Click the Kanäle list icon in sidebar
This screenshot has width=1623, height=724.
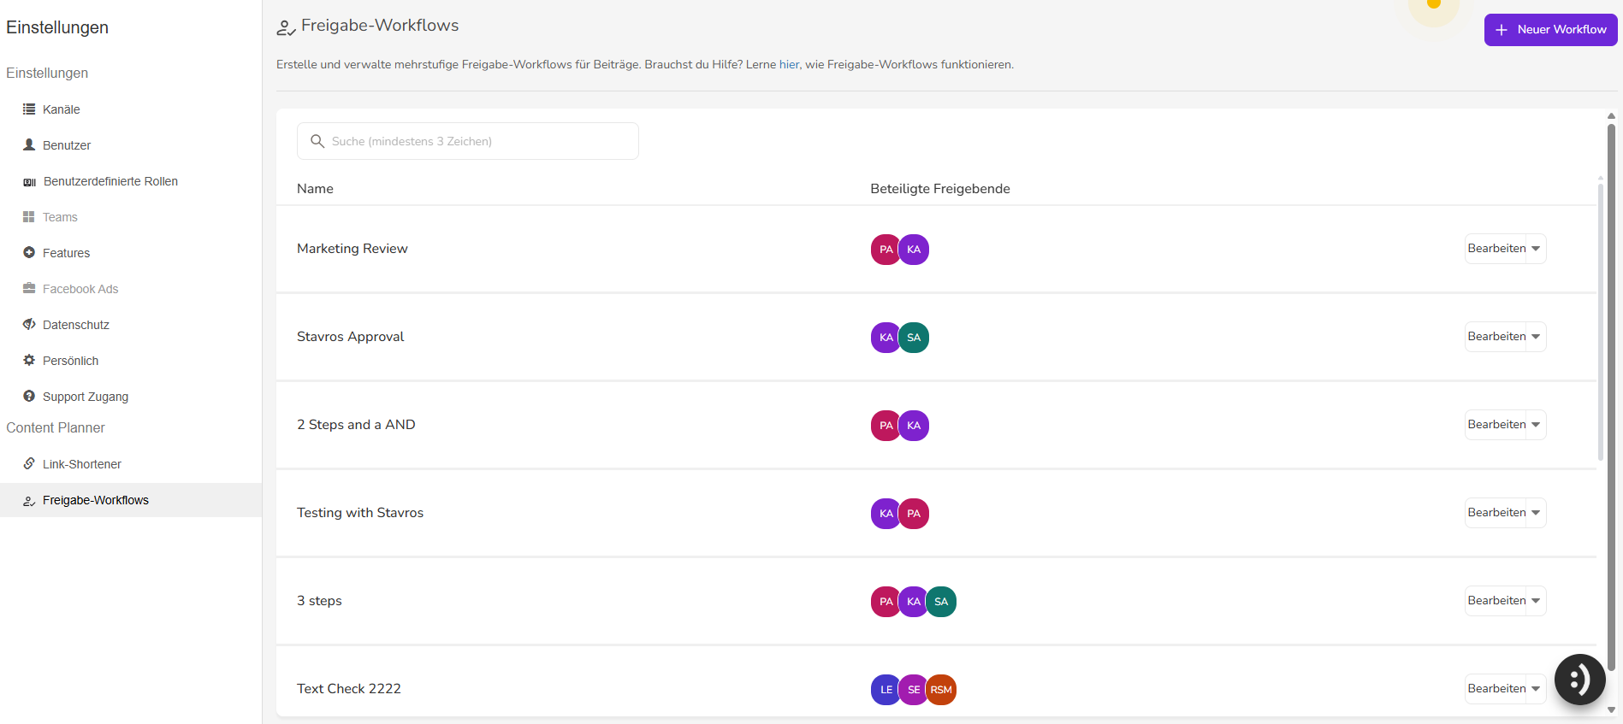[29, 109]
